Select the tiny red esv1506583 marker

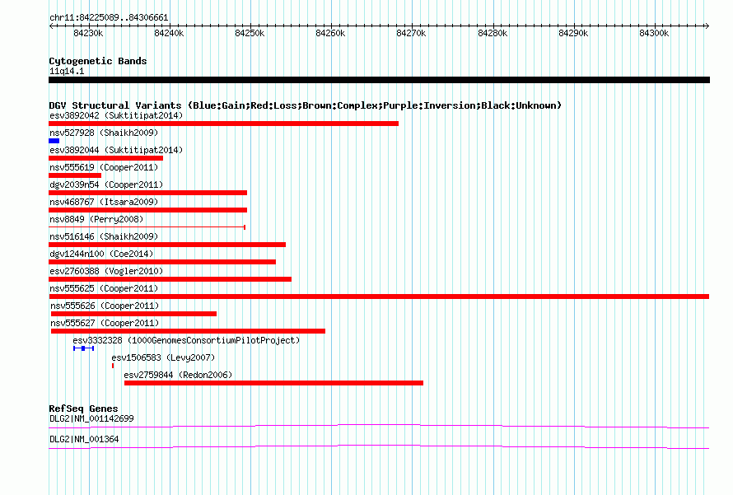tap(113, 366)
